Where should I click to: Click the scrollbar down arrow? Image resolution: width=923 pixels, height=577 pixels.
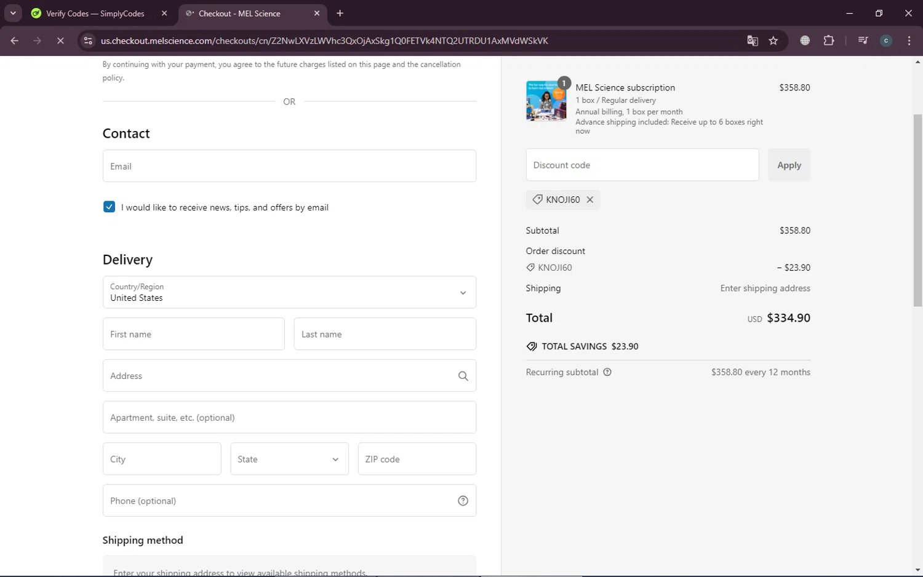click(917, 570)
